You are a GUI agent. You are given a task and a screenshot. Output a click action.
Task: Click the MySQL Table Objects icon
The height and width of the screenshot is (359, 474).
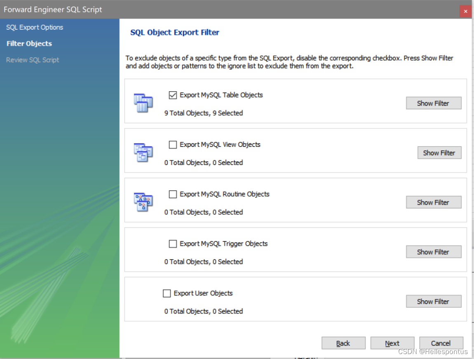pyautogui.click(x=143, y=103)
